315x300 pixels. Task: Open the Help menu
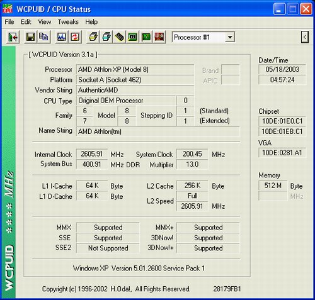click(x=91, y=22)
